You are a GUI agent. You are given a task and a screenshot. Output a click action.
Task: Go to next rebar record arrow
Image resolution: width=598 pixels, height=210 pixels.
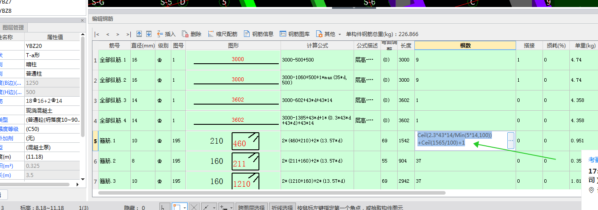point(118,34)
